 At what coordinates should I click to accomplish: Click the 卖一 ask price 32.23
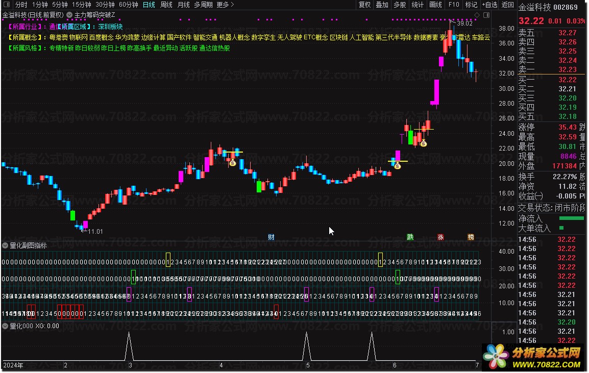point(567,69)
